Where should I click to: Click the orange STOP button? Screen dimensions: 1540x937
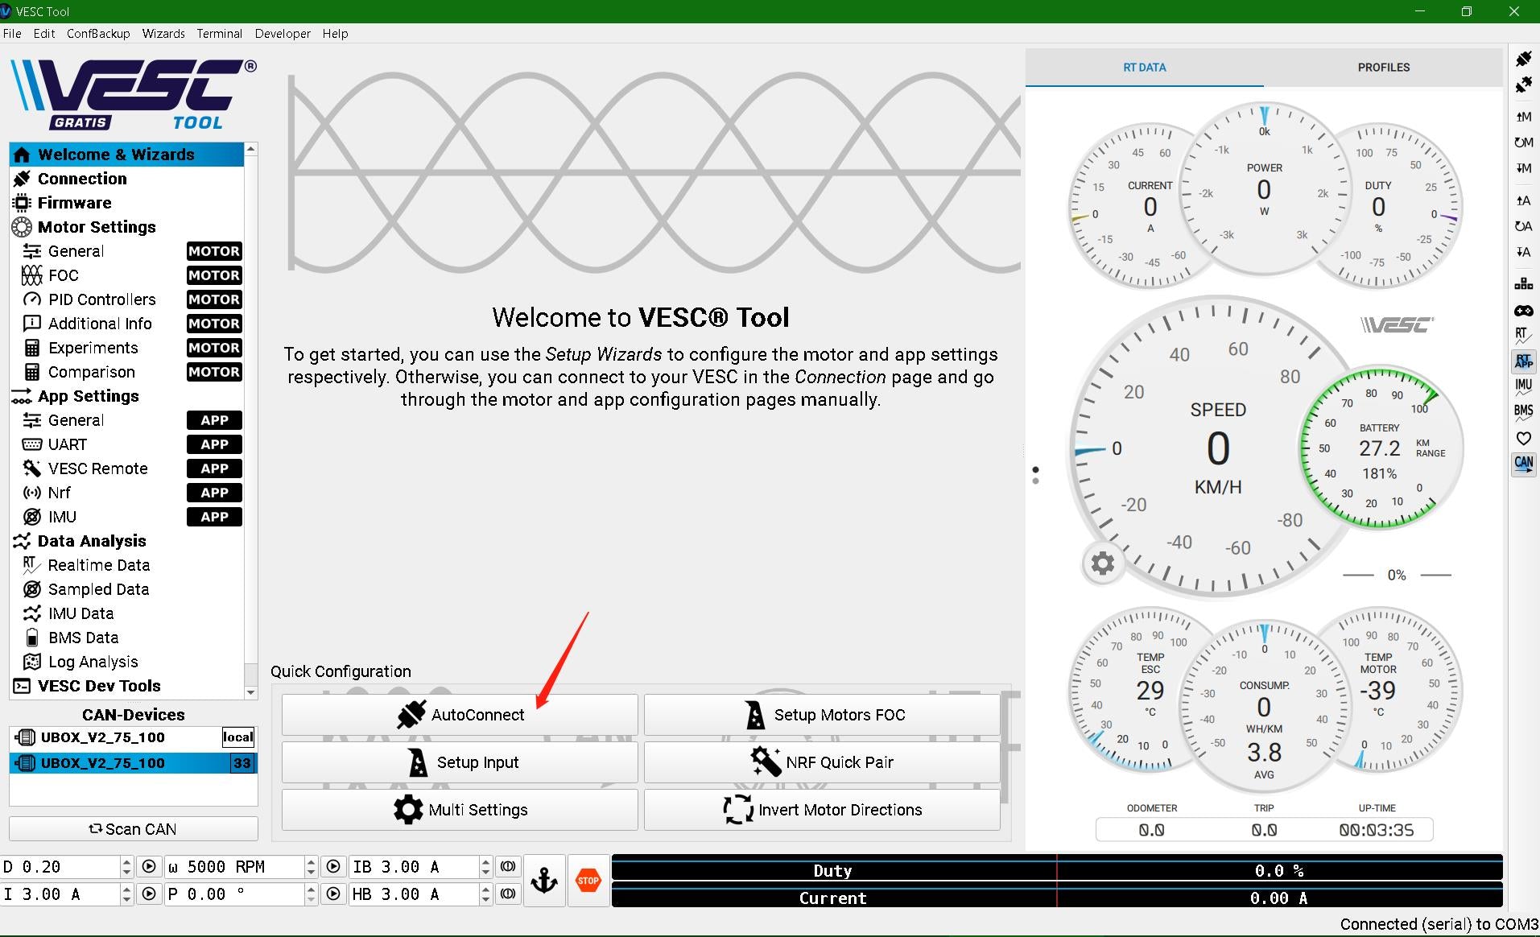[x=588, y=881]
